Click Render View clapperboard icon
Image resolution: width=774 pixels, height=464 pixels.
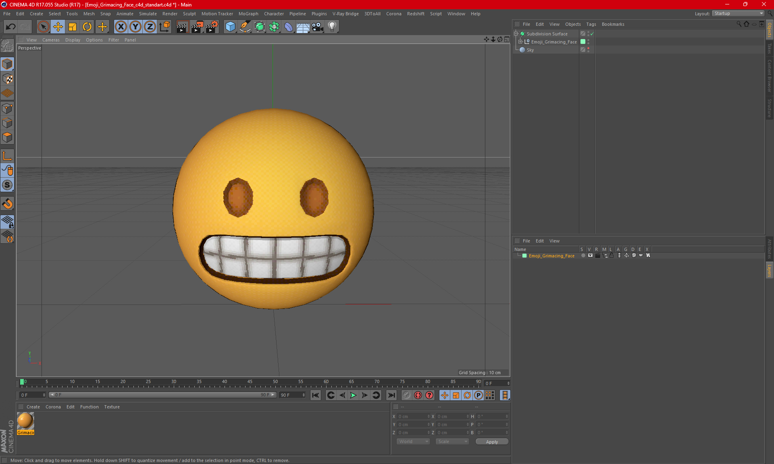click(182, 27)
